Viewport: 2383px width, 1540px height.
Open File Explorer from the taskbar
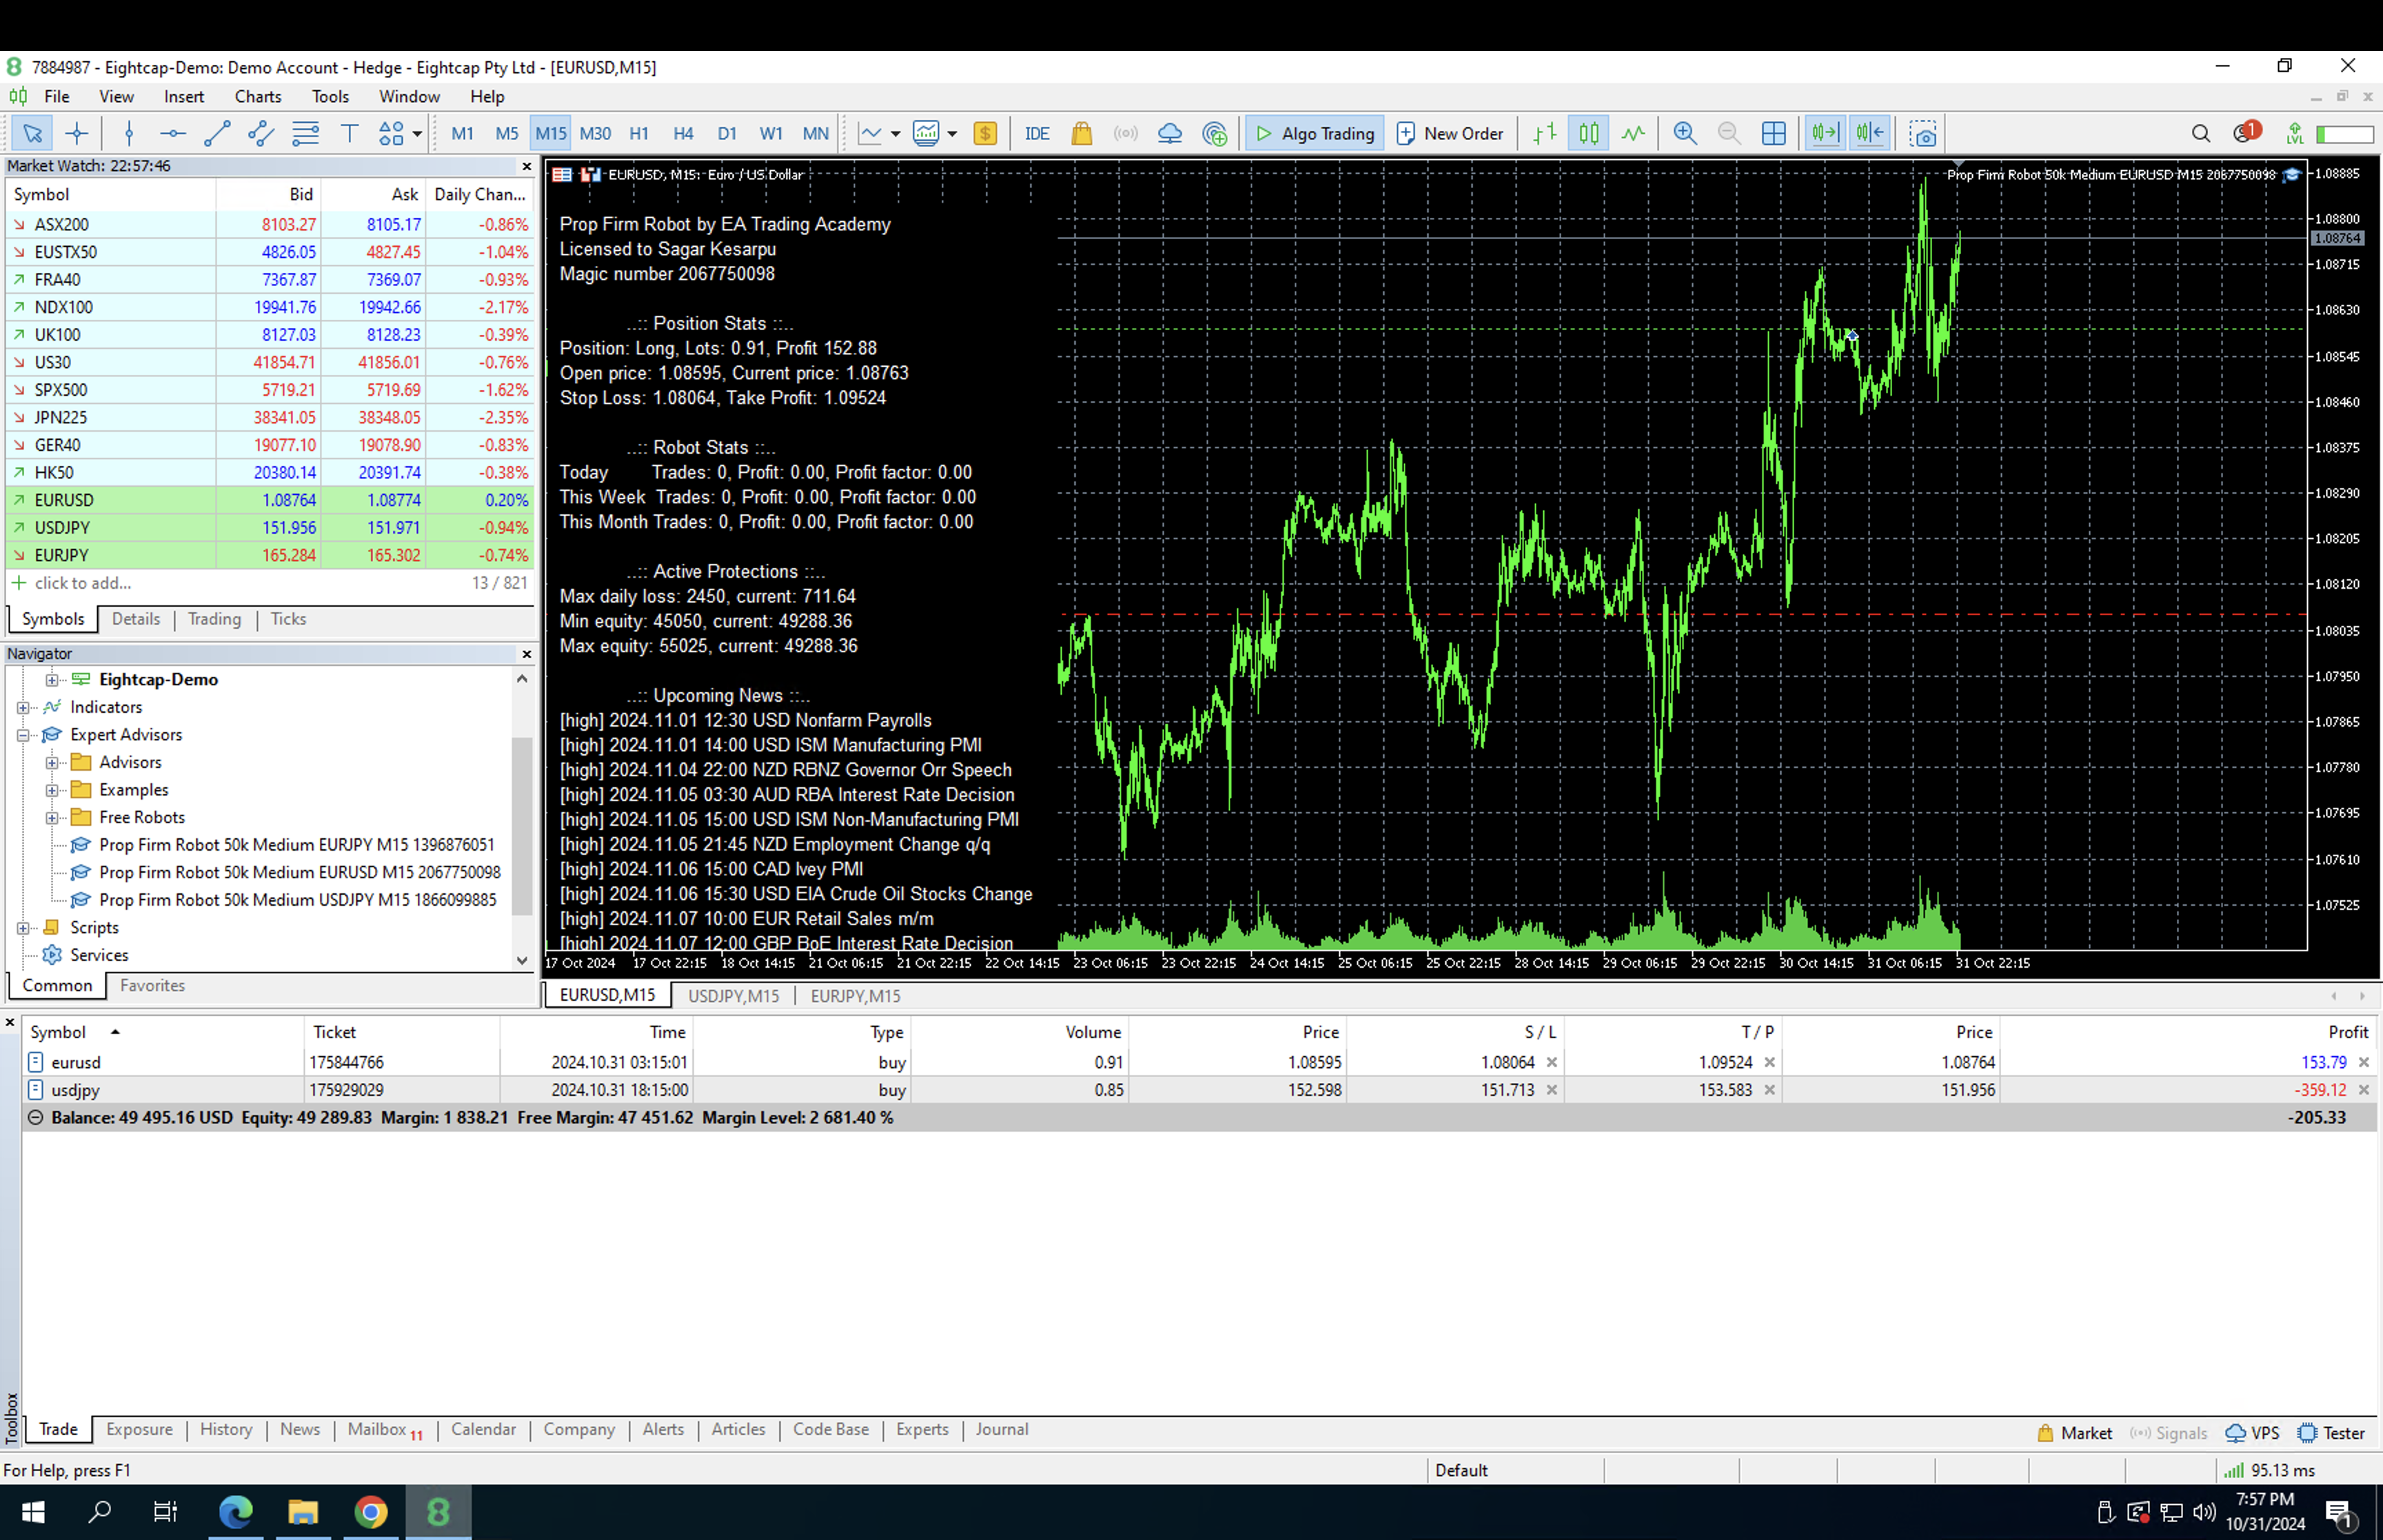coord(303,1512)
